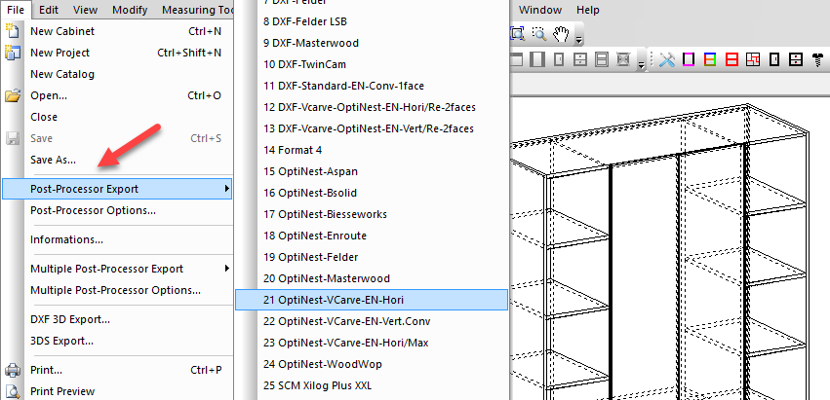Open Print Preview from the File menu

coord(117,391)
